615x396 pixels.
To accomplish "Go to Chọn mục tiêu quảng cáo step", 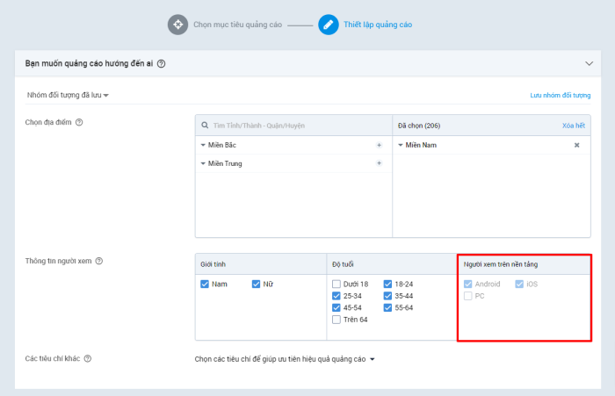I will click(237, 25).
